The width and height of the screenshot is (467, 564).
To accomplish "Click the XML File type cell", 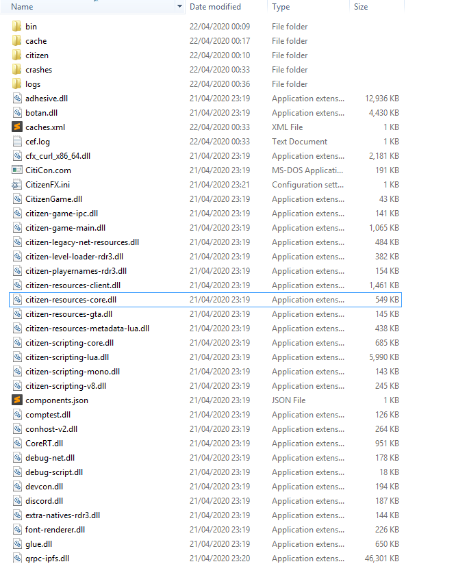I will click(287, 127).
